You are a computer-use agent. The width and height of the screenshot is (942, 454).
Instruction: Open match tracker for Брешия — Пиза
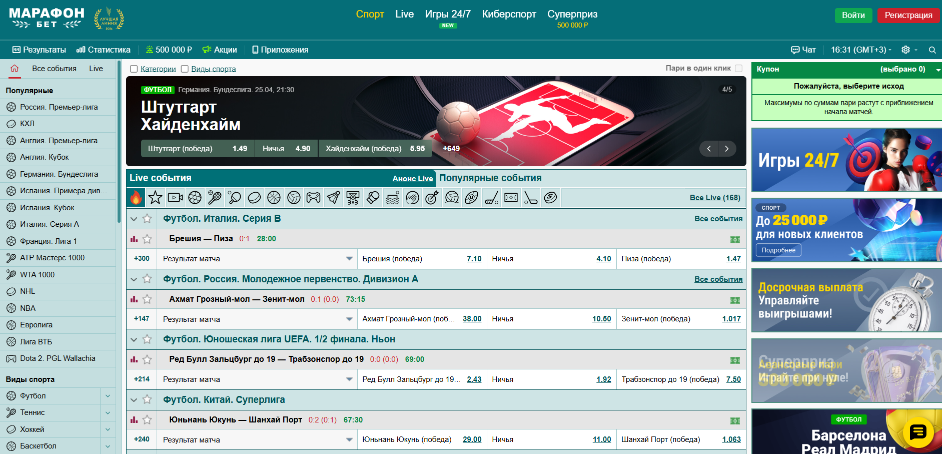coord(735,239)
